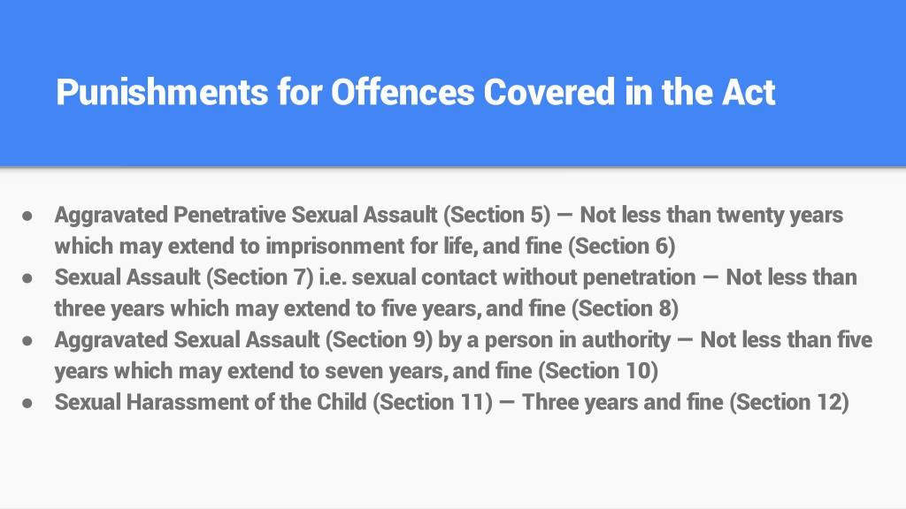Image resolution: width=906 pixels, height=509 pixels.
Task: Click the '(Section 7)' reference
Action: (259, 277)
